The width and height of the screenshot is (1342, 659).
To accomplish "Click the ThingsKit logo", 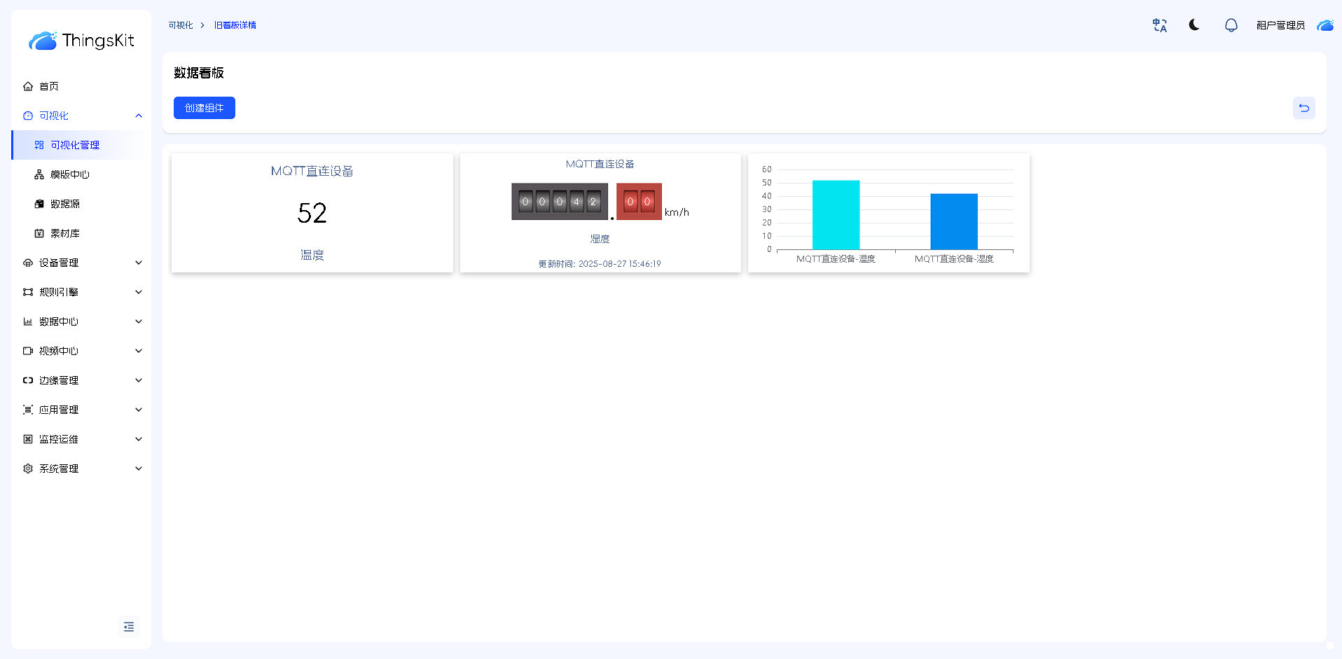I will [x=81, y=41].
